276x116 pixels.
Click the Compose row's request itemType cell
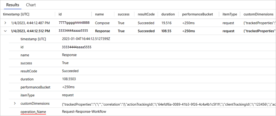coord(228,23)
